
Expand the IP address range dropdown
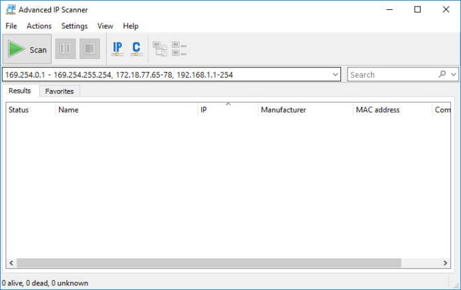point(336,75)
